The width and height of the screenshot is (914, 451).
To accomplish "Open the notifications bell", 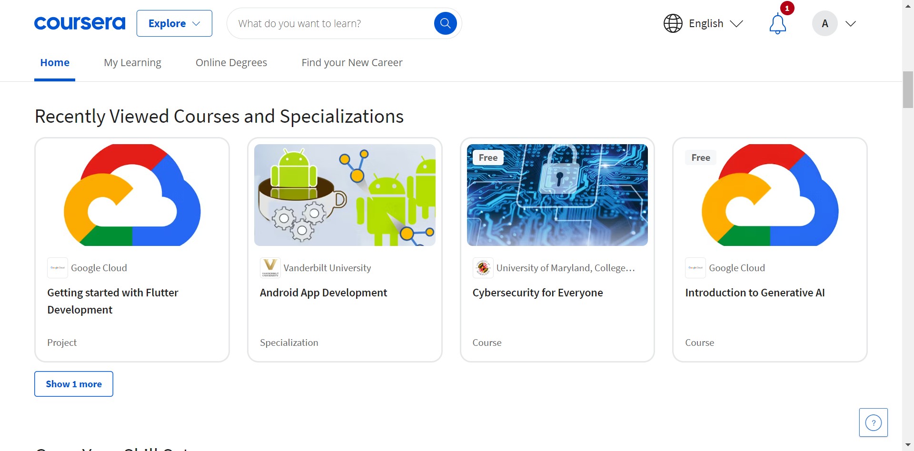I will pos(777,24).
